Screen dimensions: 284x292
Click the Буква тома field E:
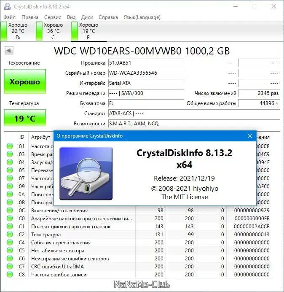click(x=146, y=103)
